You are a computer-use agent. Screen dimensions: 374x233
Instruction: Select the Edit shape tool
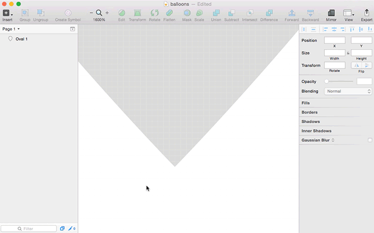tap(122, 13)
